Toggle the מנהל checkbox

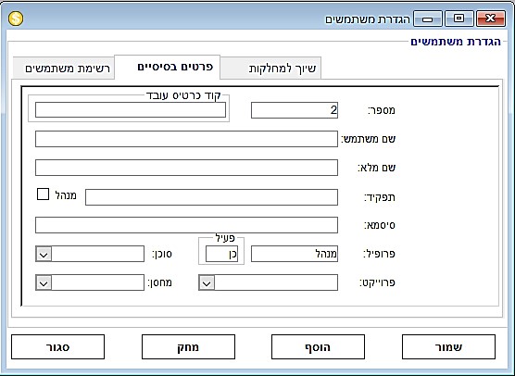click(x=43, y=194)
